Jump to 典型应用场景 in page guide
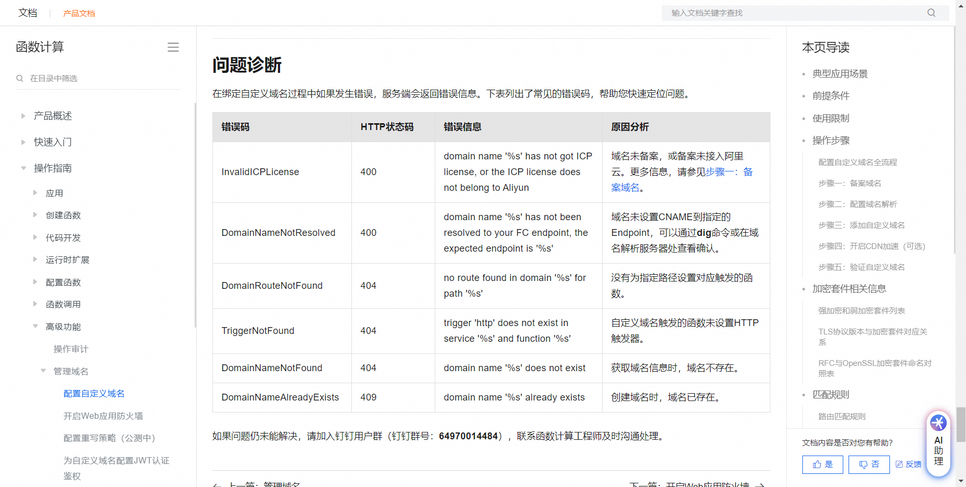The width and height of the screenshot is (966, 487). coord(840,74)
